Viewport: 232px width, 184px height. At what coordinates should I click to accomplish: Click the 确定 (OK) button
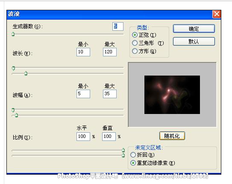coord(194,29)
